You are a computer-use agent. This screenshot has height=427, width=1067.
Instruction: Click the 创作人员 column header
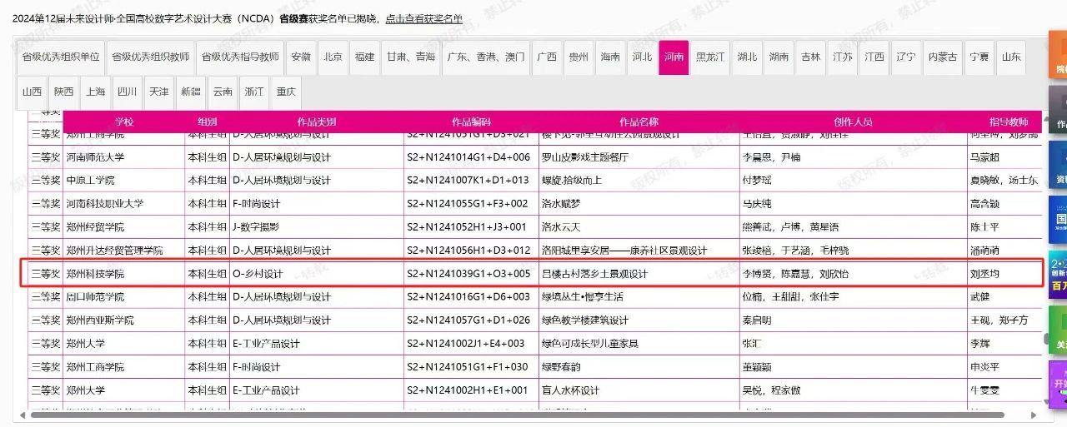coord(853,122)
